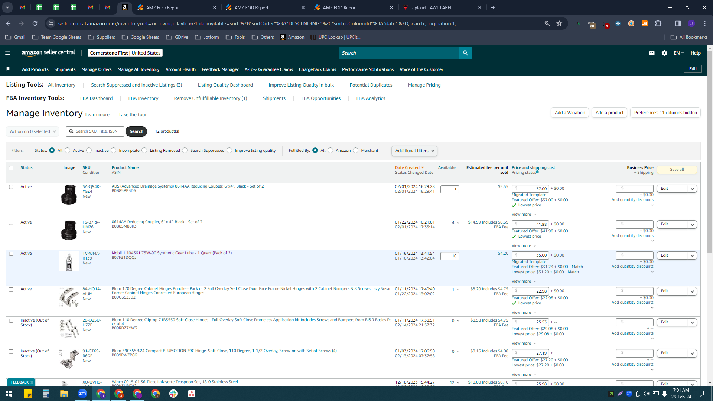Click the Save all button
Screen dimensions: 713x401
tap(677, 170)
